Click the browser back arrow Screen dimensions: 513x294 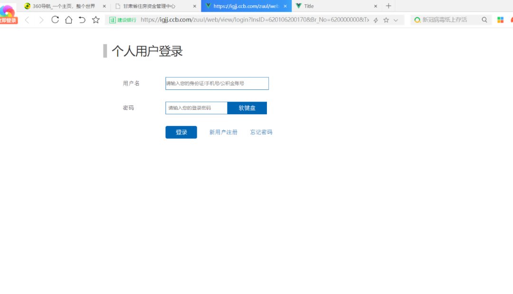[x=27, y=20]
